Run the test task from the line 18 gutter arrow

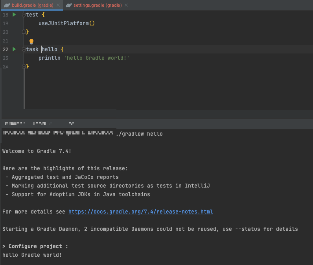click(x=14, y=15)
